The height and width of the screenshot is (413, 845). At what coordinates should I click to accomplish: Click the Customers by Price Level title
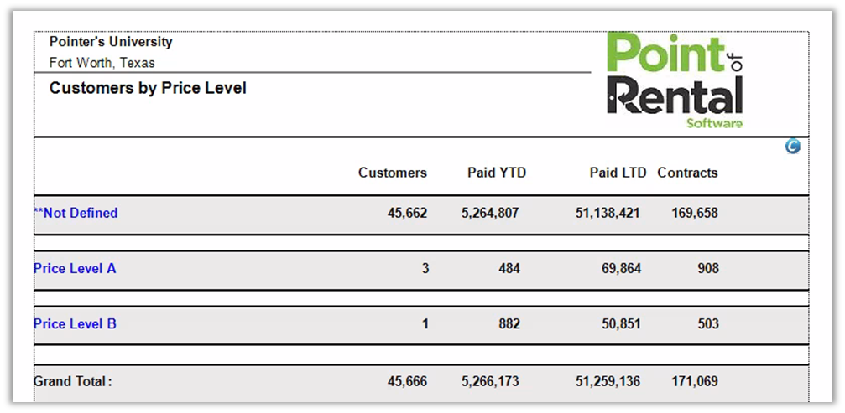point(148,88)
